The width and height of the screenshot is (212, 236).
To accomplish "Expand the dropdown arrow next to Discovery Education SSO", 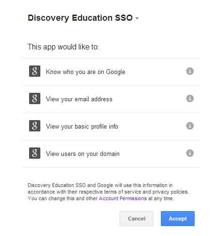I will pyautogui.click(x=137, y=18).
